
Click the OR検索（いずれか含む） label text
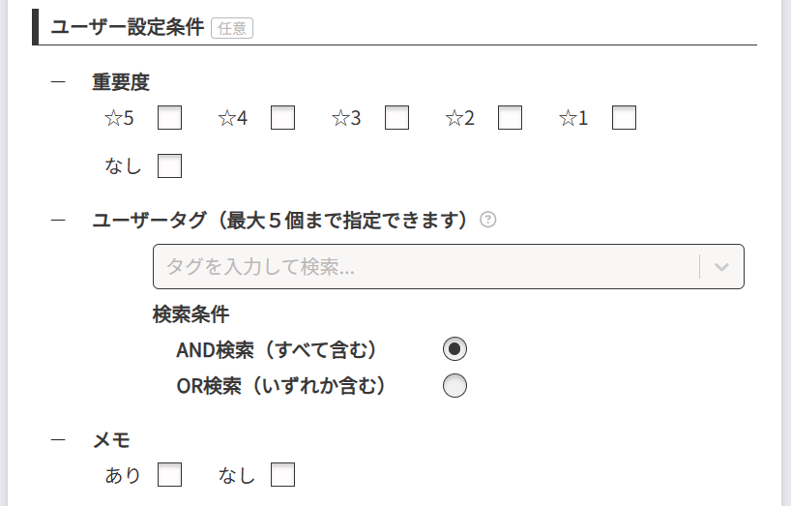click(x=281, y=385)
